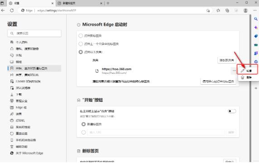This screenshot has height=163, width=259.
Task: Open 下载 (Downloads) settings
Action: 34,95
